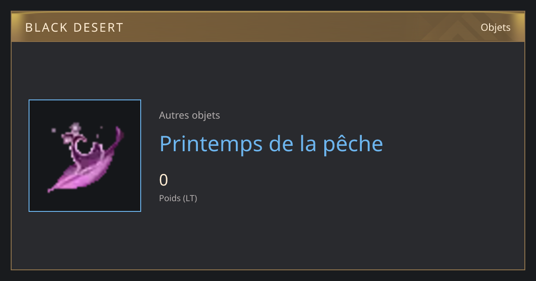The height and width of the screenshot is (281, 536).
Task: Click the word Printemps in the item title
Action: coord(211,145)
